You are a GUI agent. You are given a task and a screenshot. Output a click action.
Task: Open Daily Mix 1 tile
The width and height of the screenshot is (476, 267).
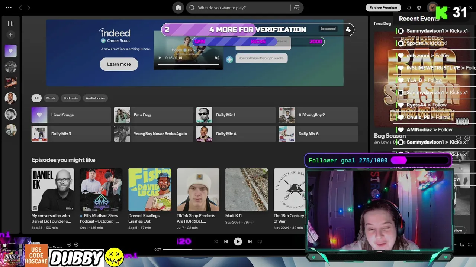(x=236, y=115)
